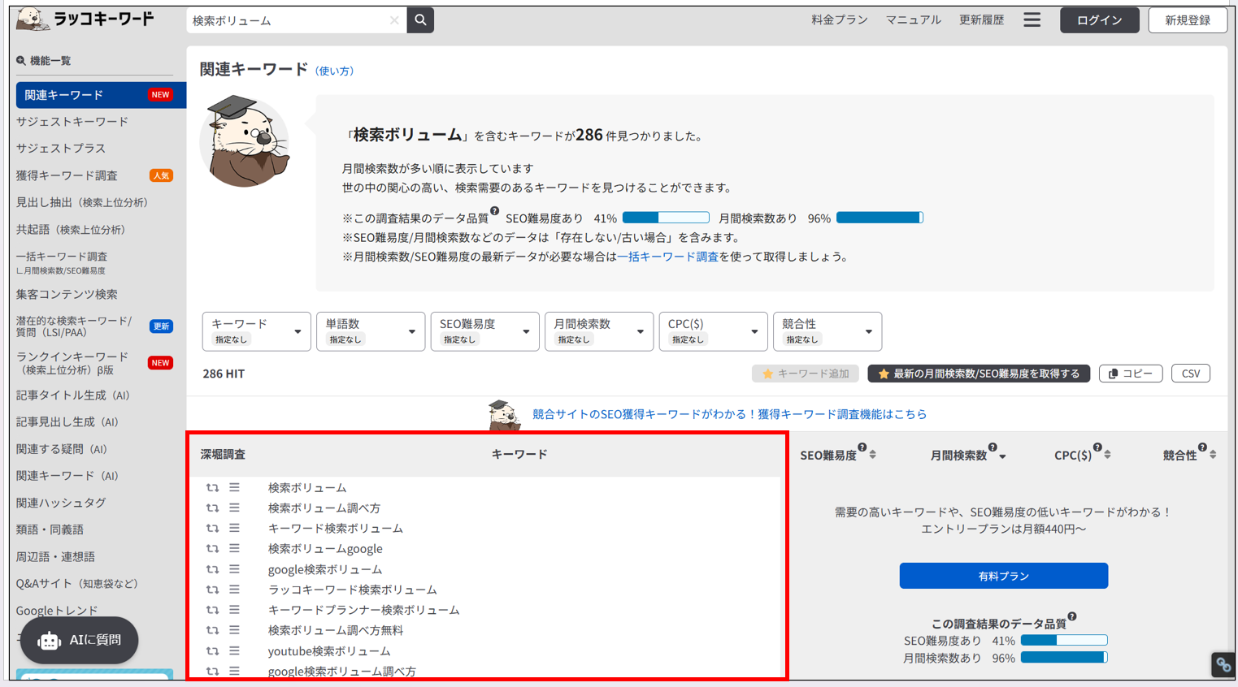Screen dimensions: 1238x687
Task: Click the list icon for youtube検索ボリューム
Action: [x=234, y=650]
